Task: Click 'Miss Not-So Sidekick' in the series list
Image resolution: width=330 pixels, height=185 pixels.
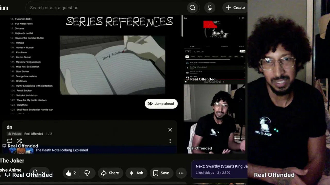Action: pyautogui.click(x=28, y=67)
